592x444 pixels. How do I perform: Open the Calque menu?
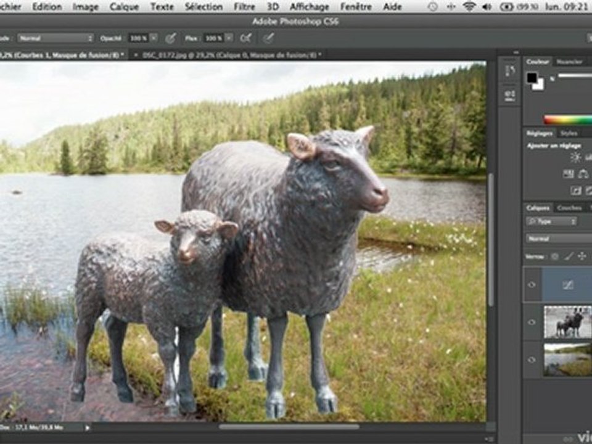pyautogui.click(x=124, y=7)
